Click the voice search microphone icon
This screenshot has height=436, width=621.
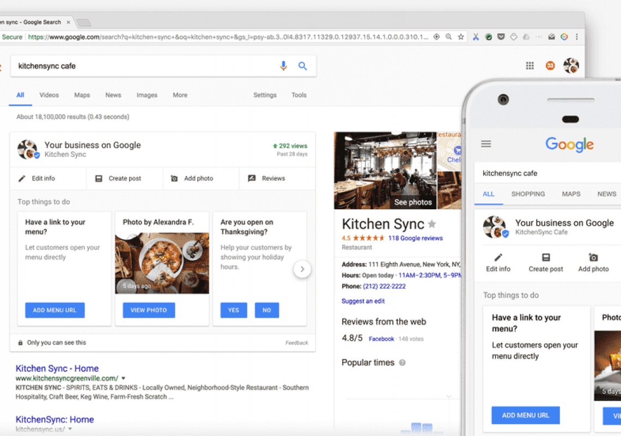(283, 66)
